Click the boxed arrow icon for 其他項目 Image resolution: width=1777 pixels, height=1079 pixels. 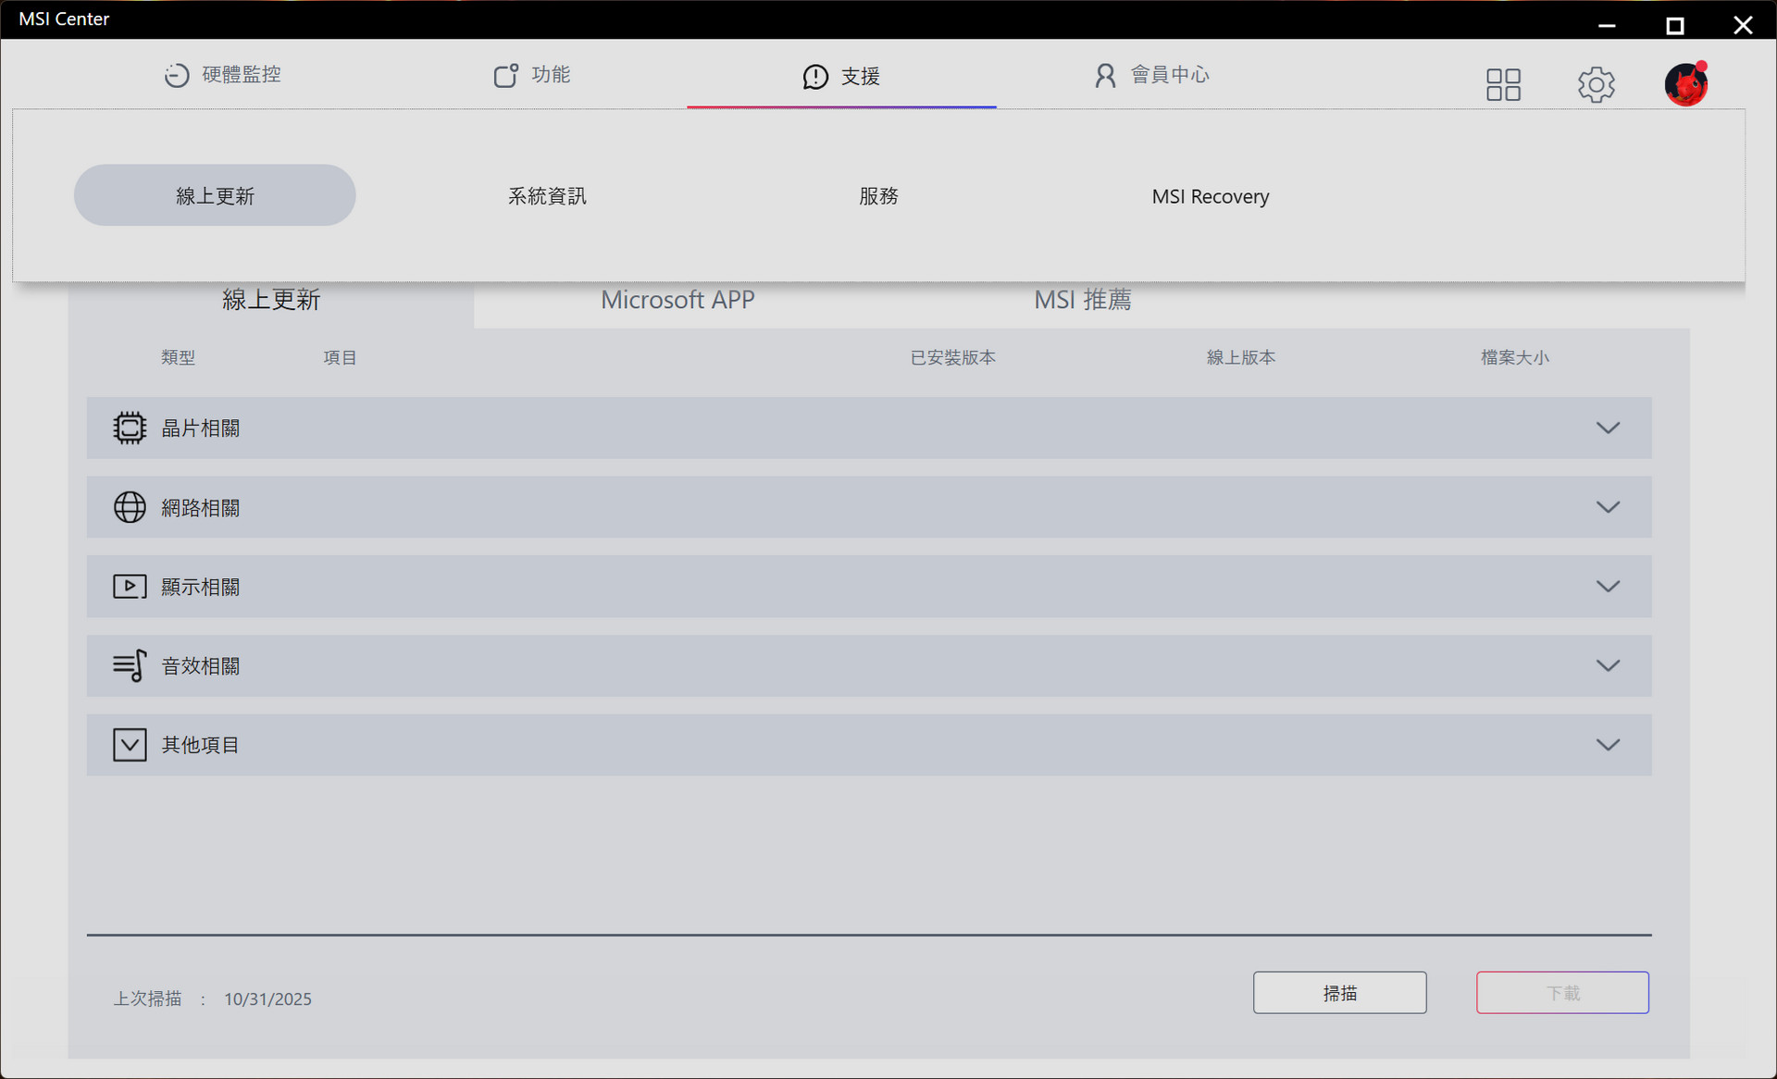130,745
